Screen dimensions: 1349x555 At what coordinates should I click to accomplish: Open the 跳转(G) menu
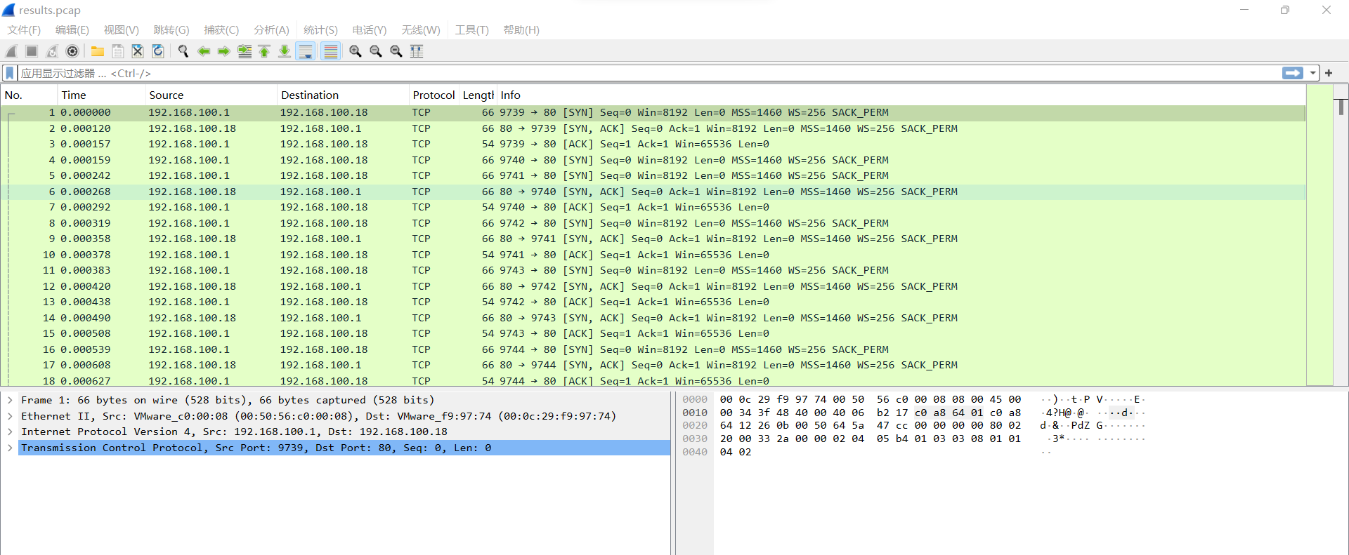coord(171,30)
